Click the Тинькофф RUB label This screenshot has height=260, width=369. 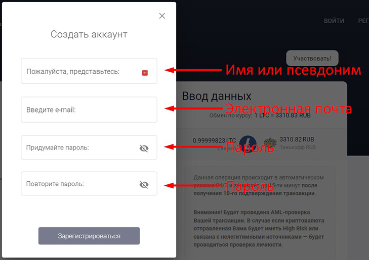(298, 147)
